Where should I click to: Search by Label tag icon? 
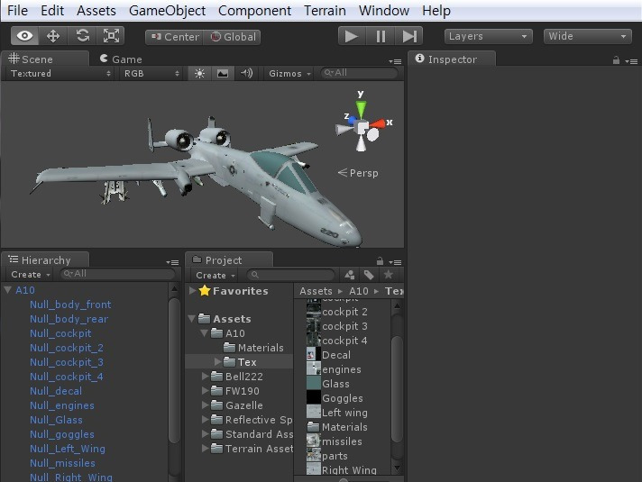369,275
